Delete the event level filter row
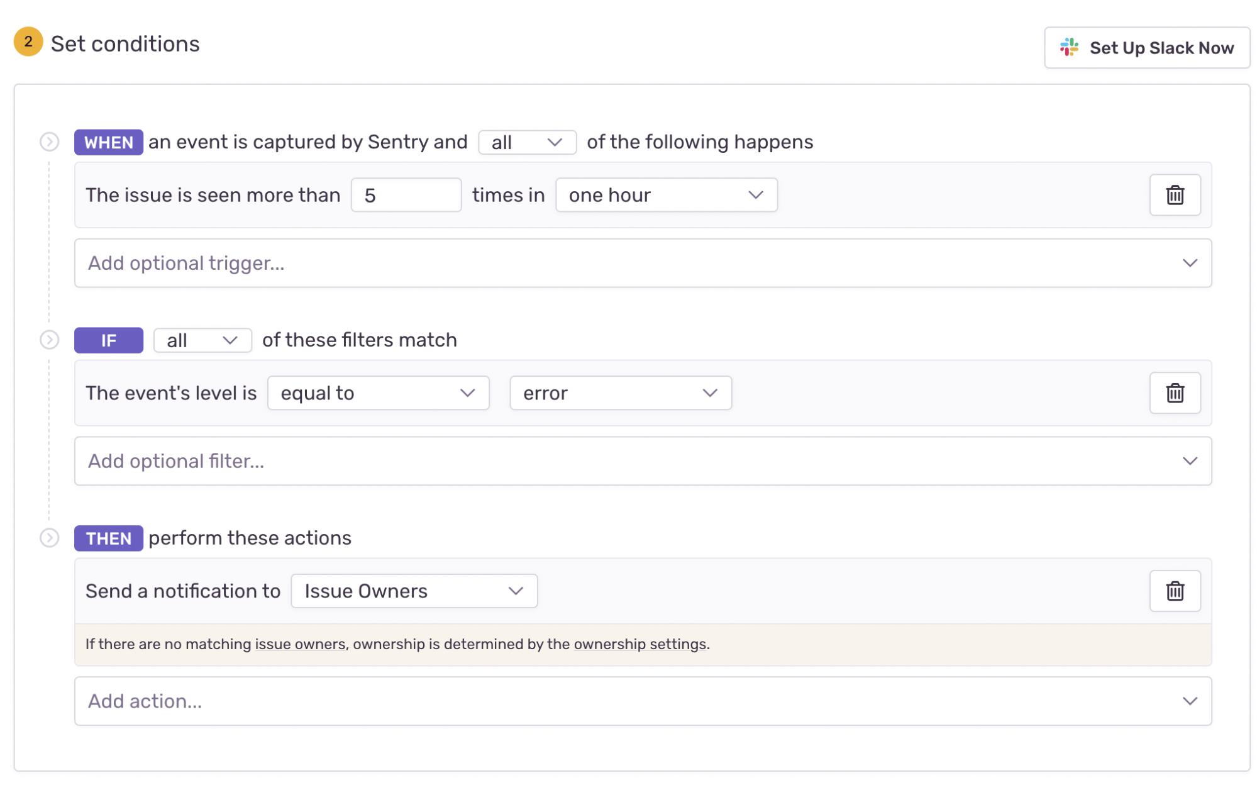 pyautogui.click(x=1174, y=393)
